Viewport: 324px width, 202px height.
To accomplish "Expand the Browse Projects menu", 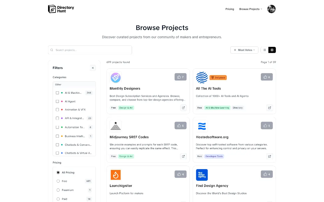I will pyautogui.click(x=251, y=9).
